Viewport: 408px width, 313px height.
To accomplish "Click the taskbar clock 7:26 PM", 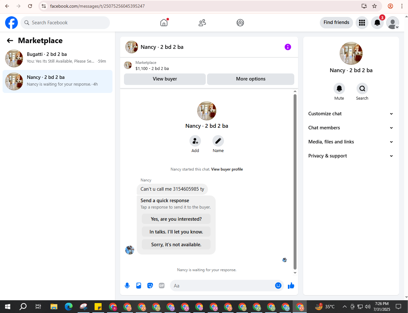I will coord(382,307).
